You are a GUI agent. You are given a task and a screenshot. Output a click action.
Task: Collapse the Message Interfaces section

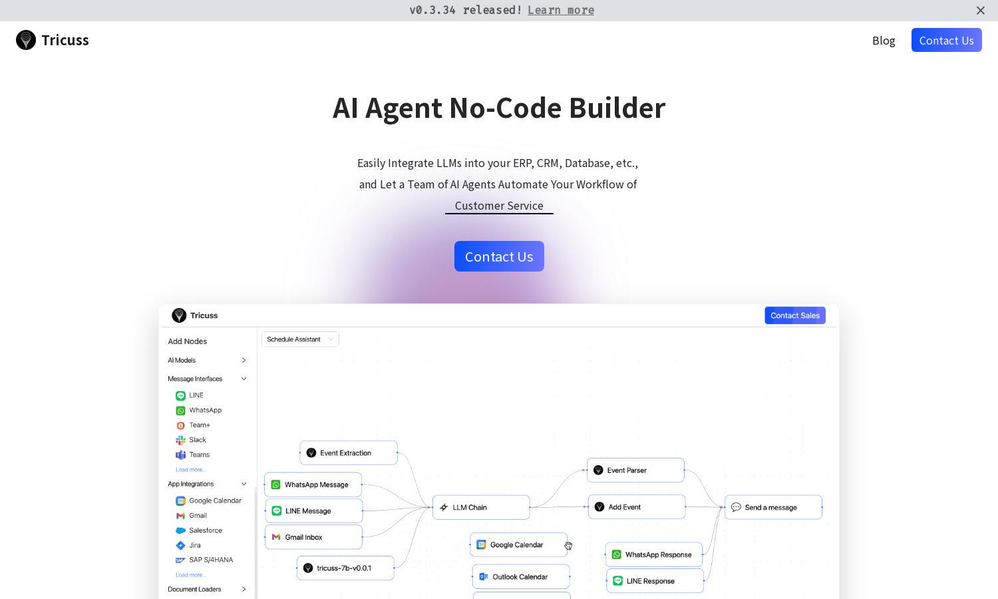(x=244, y=379)
